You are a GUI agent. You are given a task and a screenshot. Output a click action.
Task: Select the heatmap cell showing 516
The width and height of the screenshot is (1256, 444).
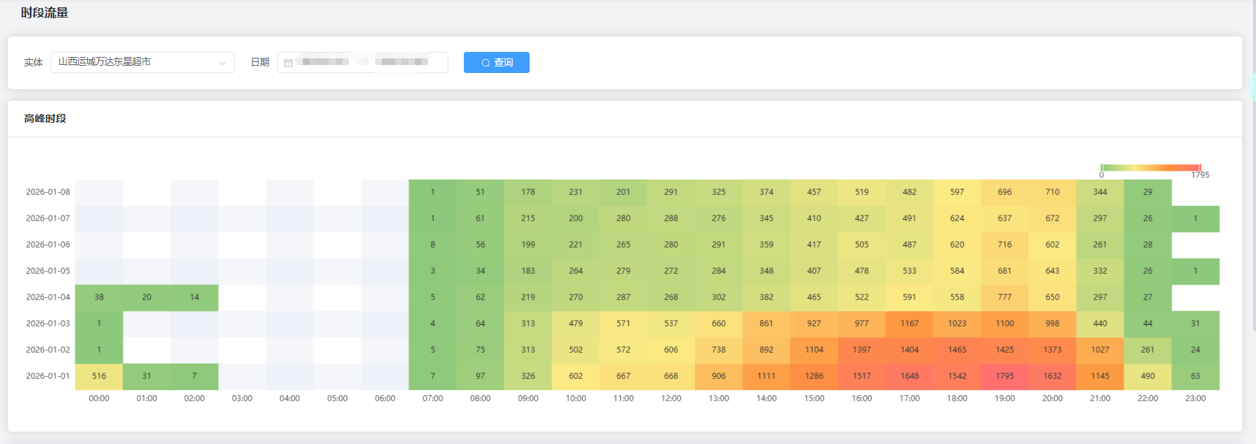click(99, 376)
